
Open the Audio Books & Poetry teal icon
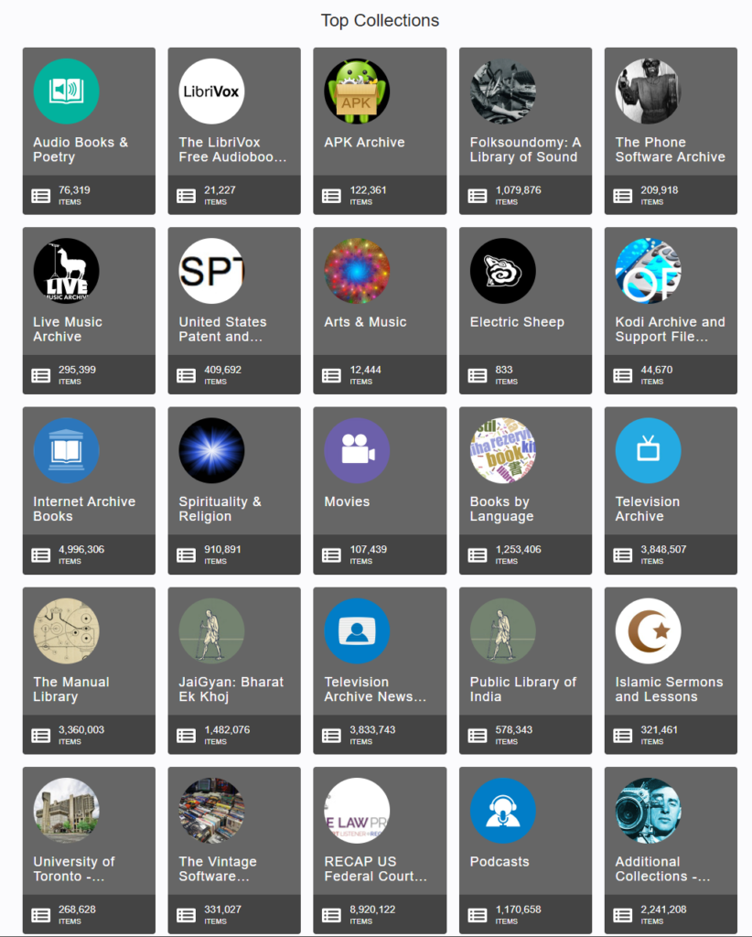point(66,92)
